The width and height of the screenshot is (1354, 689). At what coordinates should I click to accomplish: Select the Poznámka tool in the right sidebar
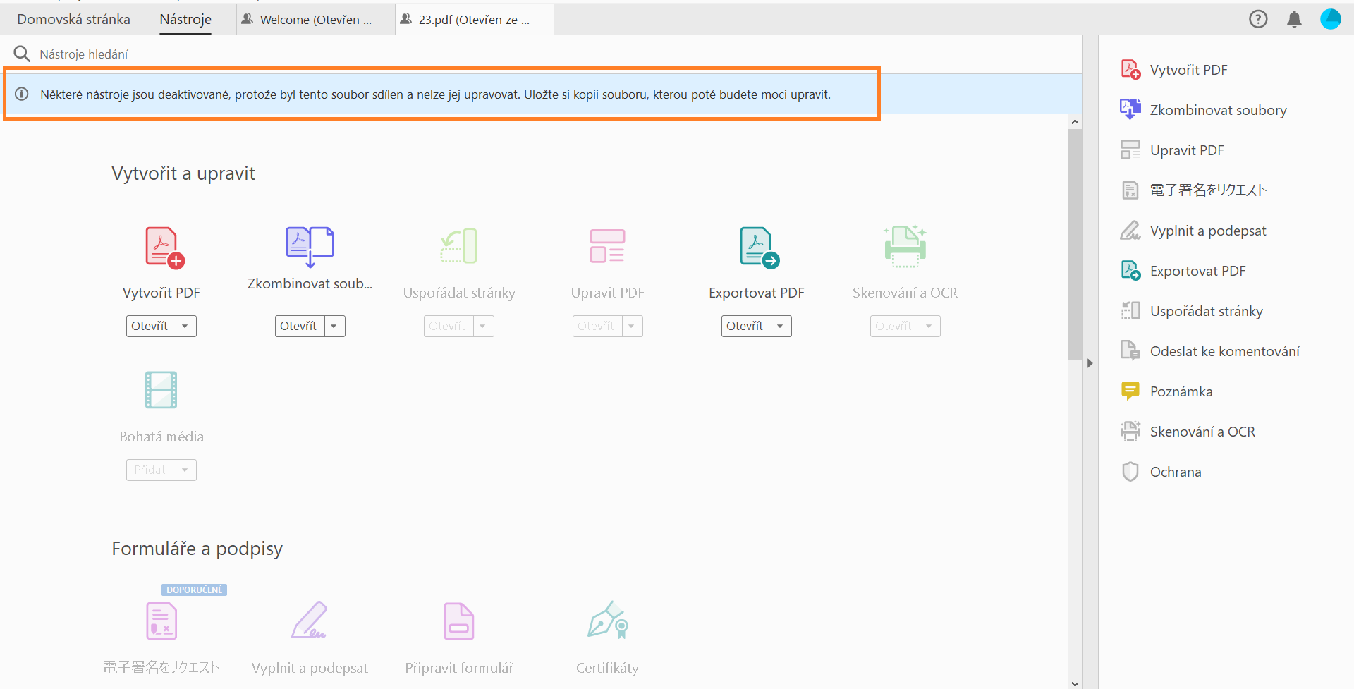coord(1167,391)
